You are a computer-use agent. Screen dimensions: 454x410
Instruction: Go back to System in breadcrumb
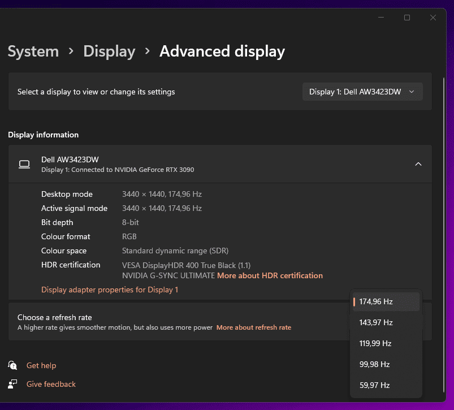33,51
